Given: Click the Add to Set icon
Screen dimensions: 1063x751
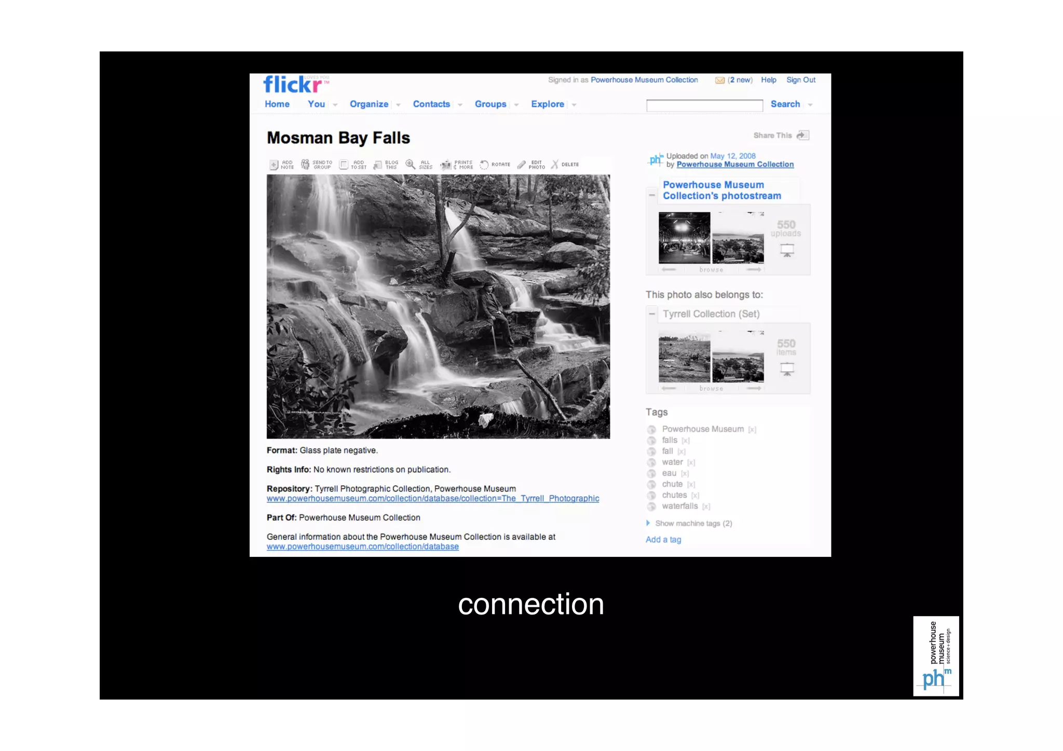Looking at the screenshot, I should [344, 165].
